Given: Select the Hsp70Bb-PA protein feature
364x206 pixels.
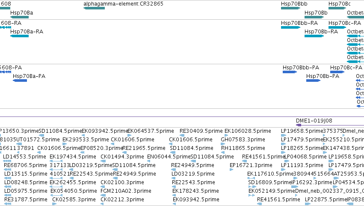Looking at the screenshot, I should pyautogui.click(x=313, y=81).
